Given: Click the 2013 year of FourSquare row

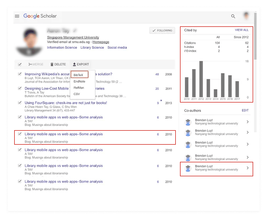Looking at the screenshot, I should [x=168, y=103].
